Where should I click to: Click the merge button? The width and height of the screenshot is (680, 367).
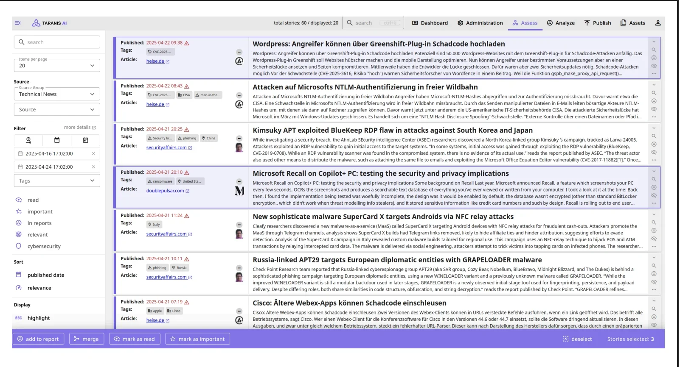point(86,339)
